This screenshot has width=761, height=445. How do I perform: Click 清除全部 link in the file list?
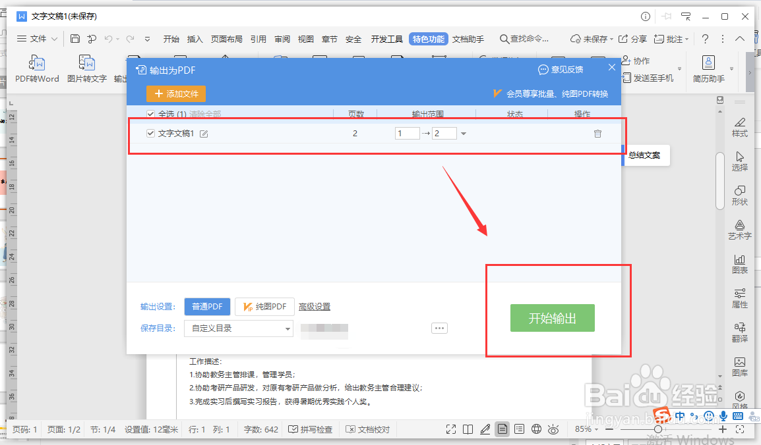coord(205,115)
